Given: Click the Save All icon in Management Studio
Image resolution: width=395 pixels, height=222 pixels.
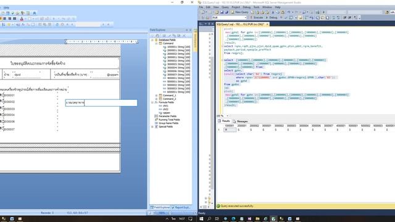Looking at the screenshot, I should (227, 12).
